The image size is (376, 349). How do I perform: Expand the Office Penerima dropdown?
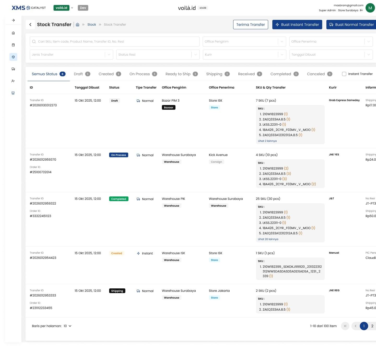coord(331,42)
